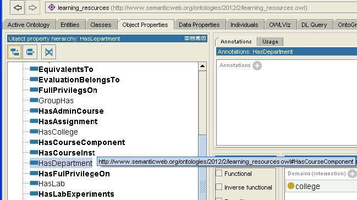Click the learning_resources ontology address field
This screenshot has width=357, height=200.
click(x=201, y=8)
